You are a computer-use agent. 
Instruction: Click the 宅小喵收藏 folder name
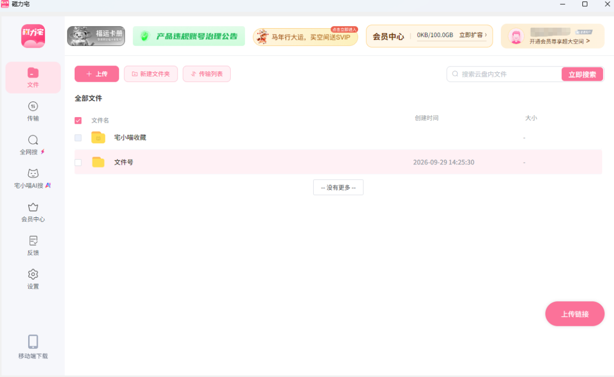click(x=130, y=138)
